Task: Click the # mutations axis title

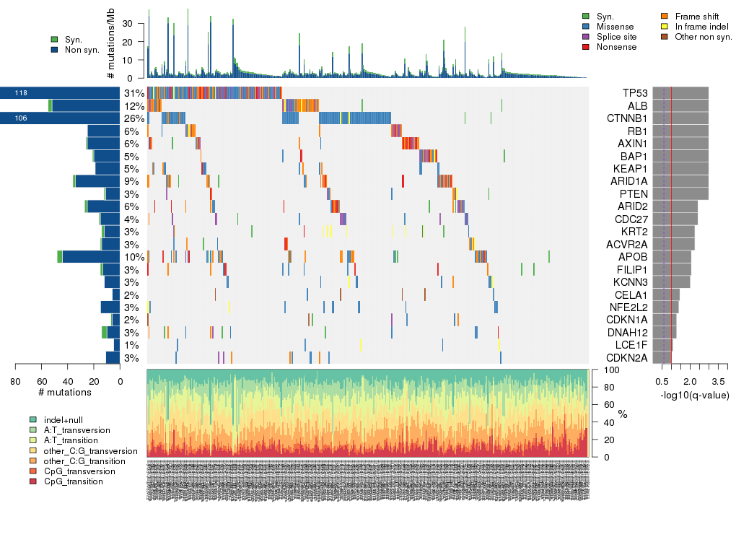Action: (64, 393)
